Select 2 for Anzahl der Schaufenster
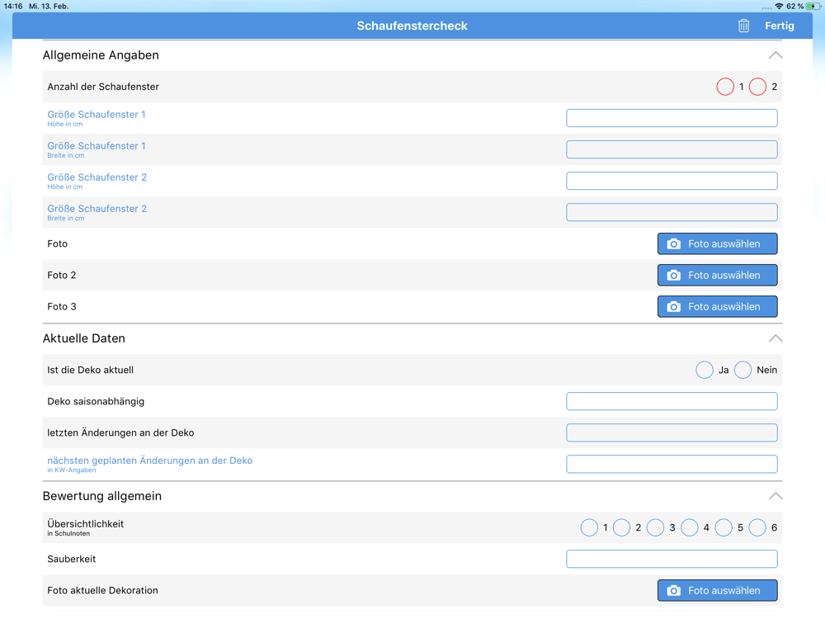The image size is (825, 619). tap(757, 87)
